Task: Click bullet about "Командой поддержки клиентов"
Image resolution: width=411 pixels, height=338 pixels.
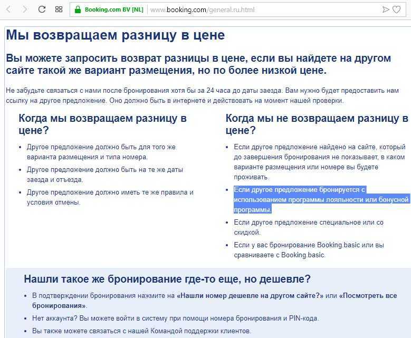Action: pyautogui.click(x=142, y=331)
